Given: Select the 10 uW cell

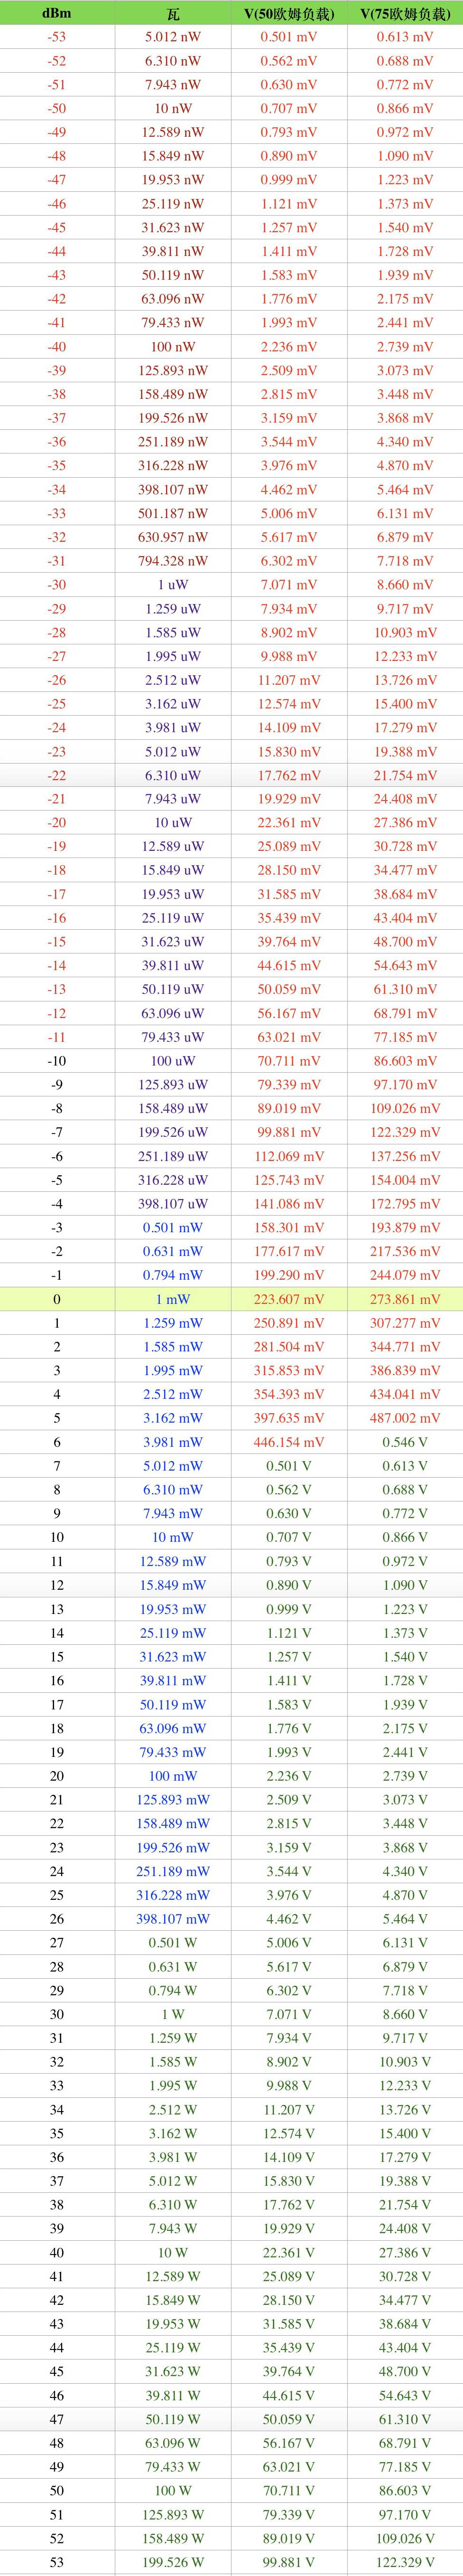Looking at the screenshot, I should (173, 823).
